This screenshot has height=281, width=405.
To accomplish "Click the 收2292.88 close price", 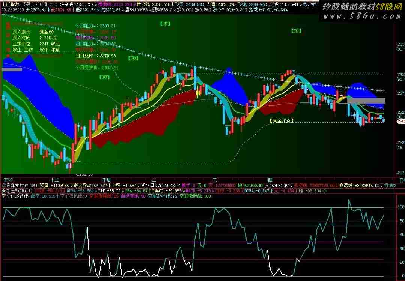I will [111, 10].
